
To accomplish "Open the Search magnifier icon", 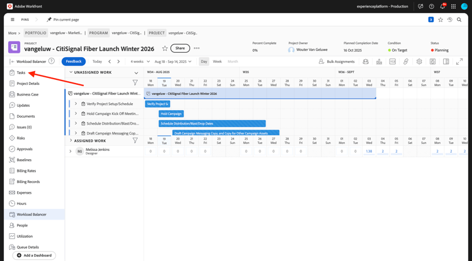I will pyautogui.click(x=459, y=19).
